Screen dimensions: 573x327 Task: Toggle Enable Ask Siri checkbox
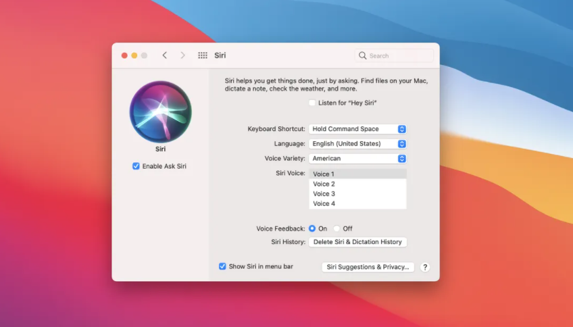pyautogui.click(x=136, y=166)
